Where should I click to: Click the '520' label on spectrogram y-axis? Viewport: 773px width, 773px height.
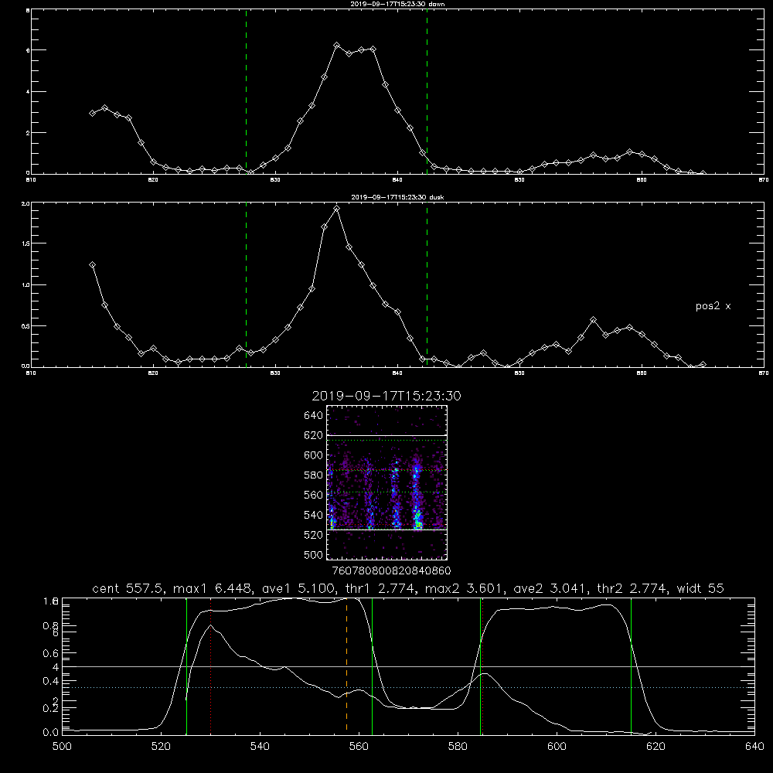click(313, 535)
